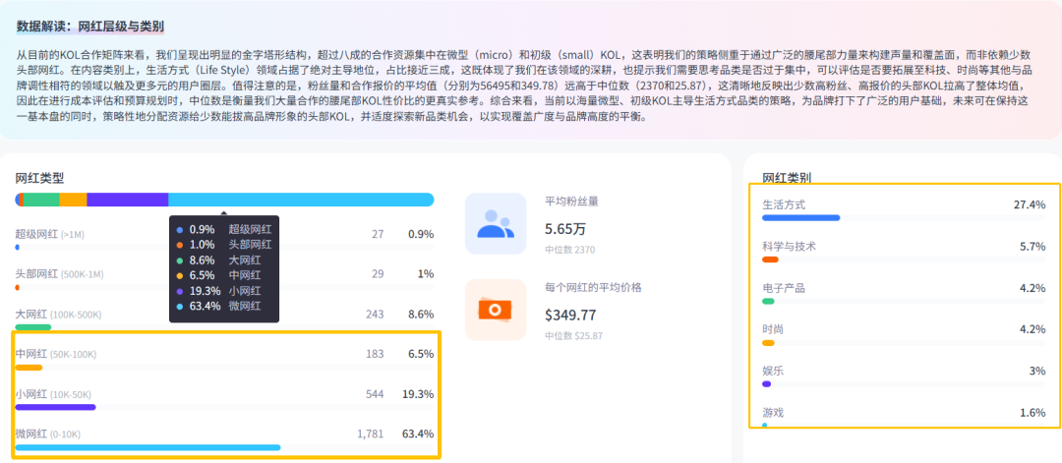Click the orange money icon for 每个网红的平均价格
The height and width of the screenshot is (463, 1062).
click(496, 310)
